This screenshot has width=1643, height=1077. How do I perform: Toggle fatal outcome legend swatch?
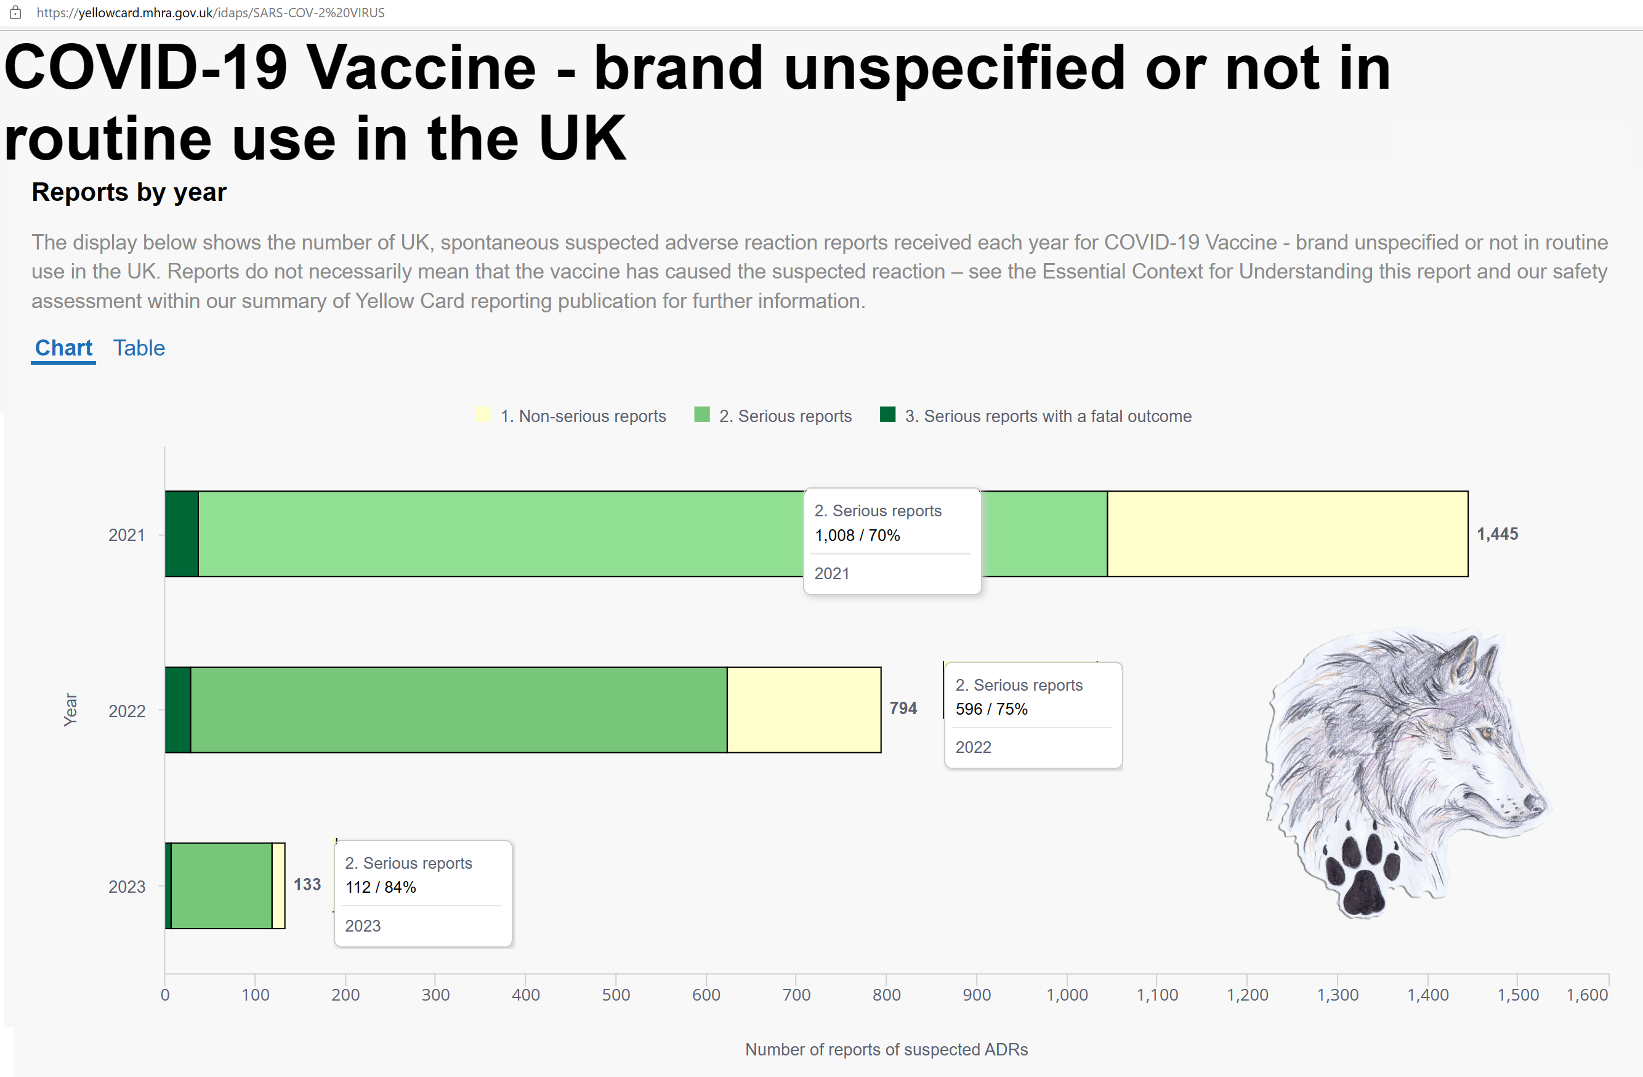pos(887,415)
